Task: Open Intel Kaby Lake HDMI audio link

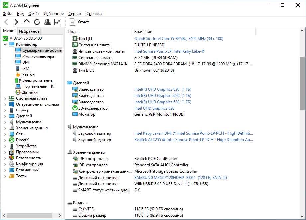Action: tap(193, 133)
